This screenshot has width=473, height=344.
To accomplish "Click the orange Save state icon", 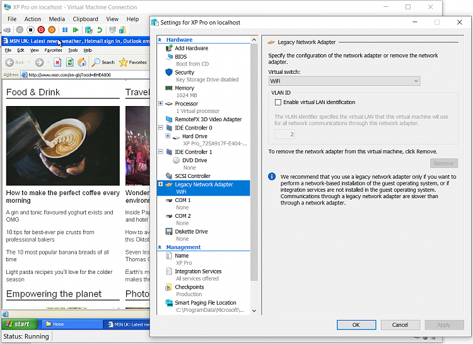I will (x=52, y=30).
